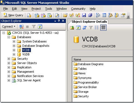Collapse the C3VC01 server node
This screenshot has height=103, width=134.
(4, 33)
